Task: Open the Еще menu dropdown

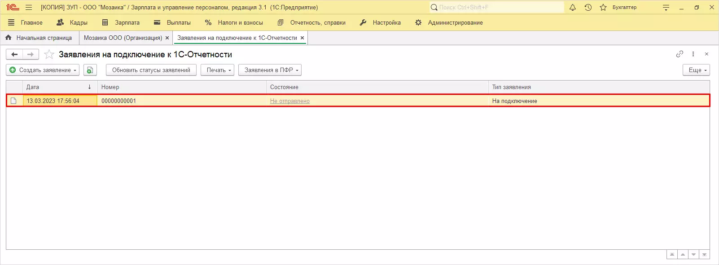Action: click(x=697, y=70)
